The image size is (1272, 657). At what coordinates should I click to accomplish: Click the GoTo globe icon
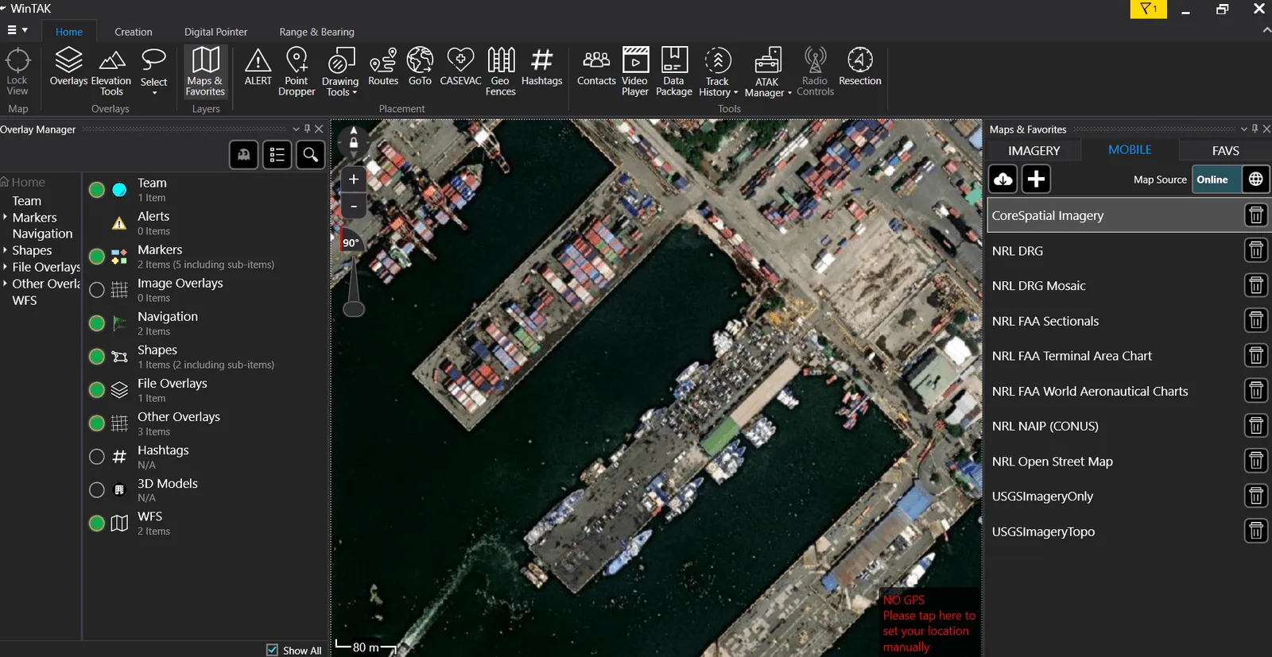(420, 60)
